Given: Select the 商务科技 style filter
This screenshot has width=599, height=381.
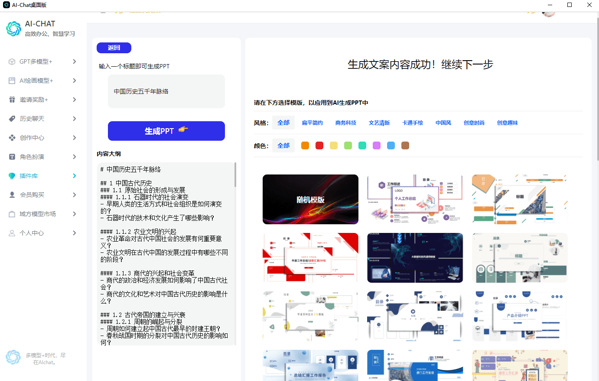Looking at the screenshot, I should pos(346,123).
